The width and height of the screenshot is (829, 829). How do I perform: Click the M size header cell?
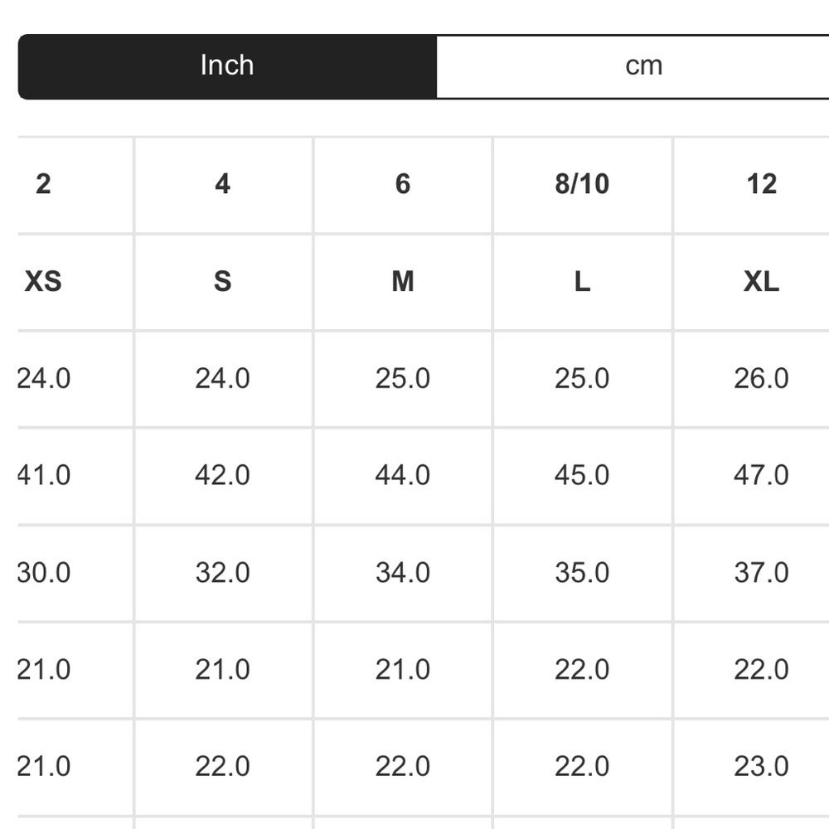[403, 282]
